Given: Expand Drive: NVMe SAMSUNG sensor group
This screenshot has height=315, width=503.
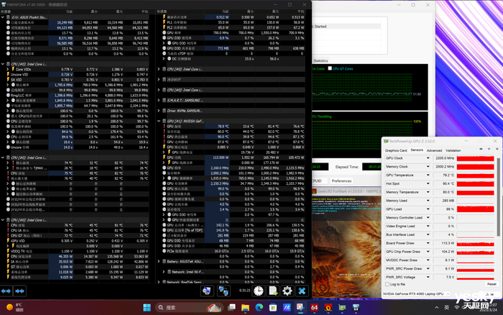Looking at the screenshot, I should (x=159, y=111).
